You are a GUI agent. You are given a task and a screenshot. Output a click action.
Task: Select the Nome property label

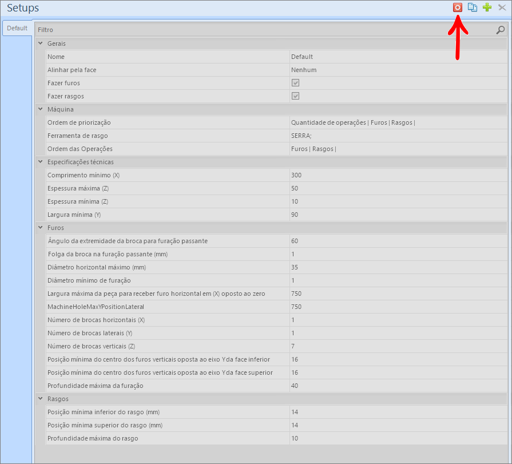pos(56,57)
